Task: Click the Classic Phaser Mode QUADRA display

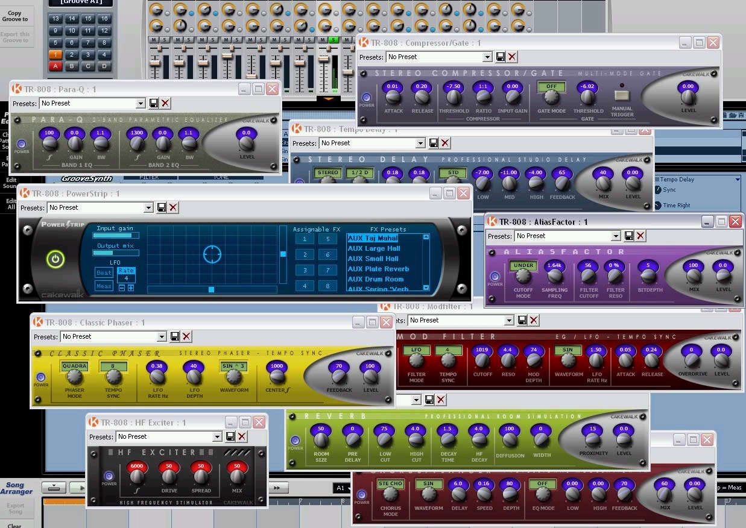Action: click(74, 366)
